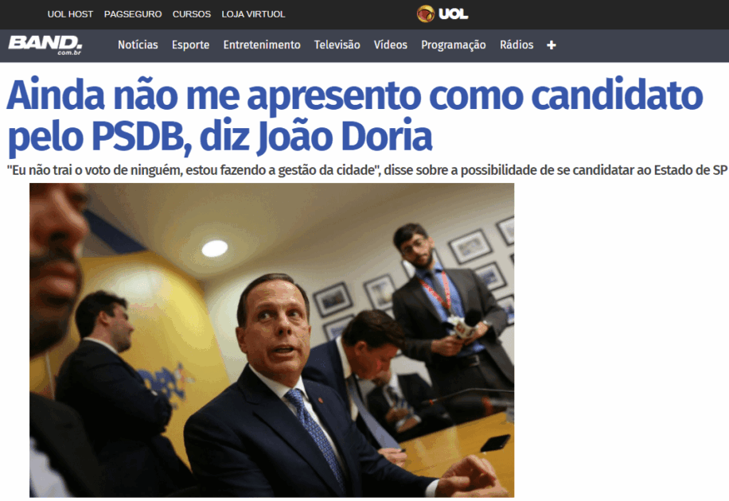Image resolution: width=729 pixels, height=501 pixels.
Task: Click the BAND.com.br logo
Action: pos(45,45)
